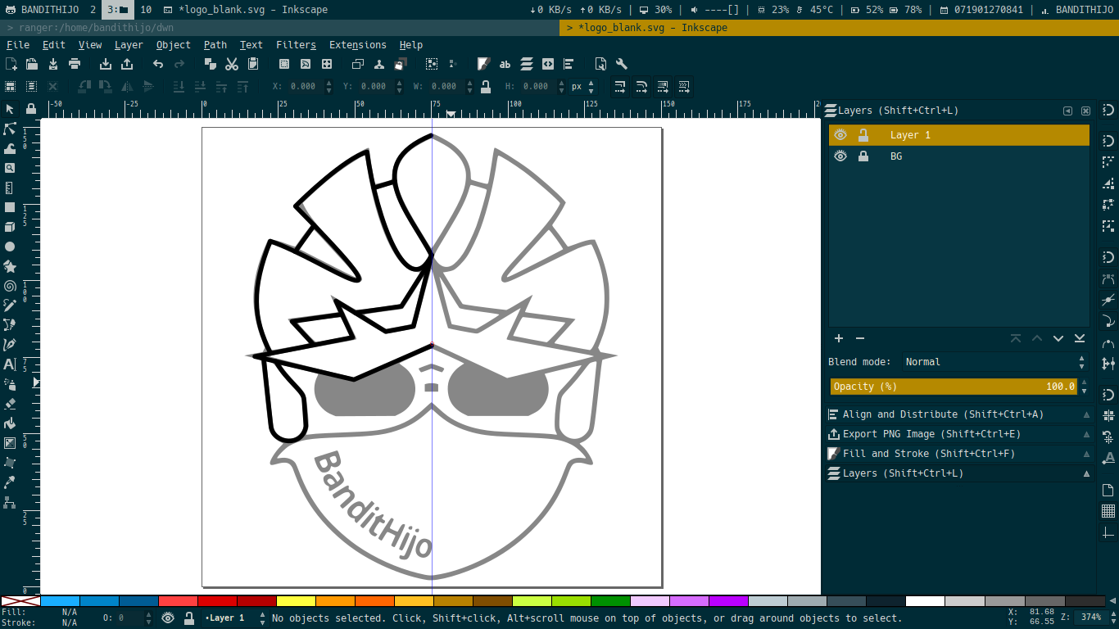Open the Blend mode dropdown

[x=994, y=362]
